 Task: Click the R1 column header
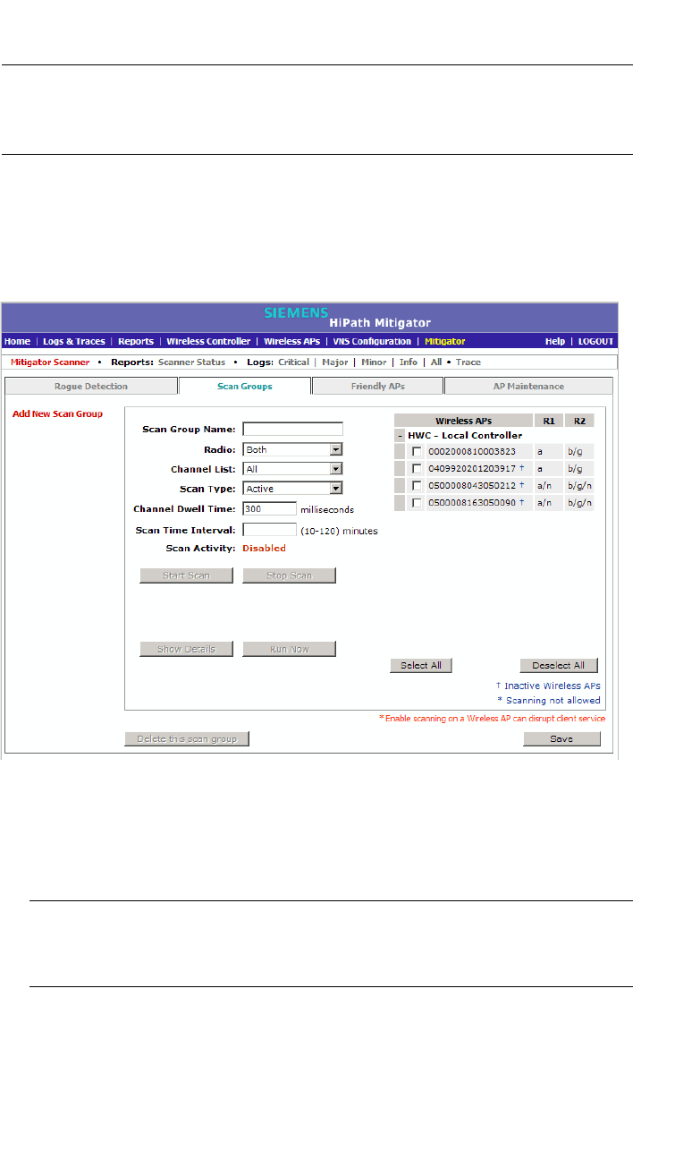548,420
